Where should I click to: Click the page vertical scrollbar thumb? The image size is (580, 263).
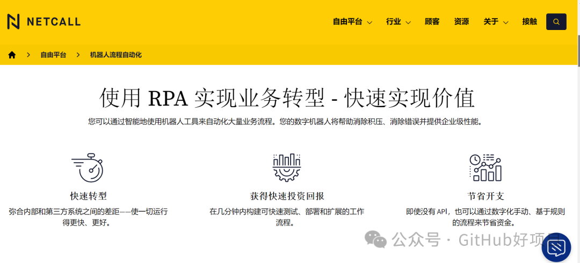point(578,51)
